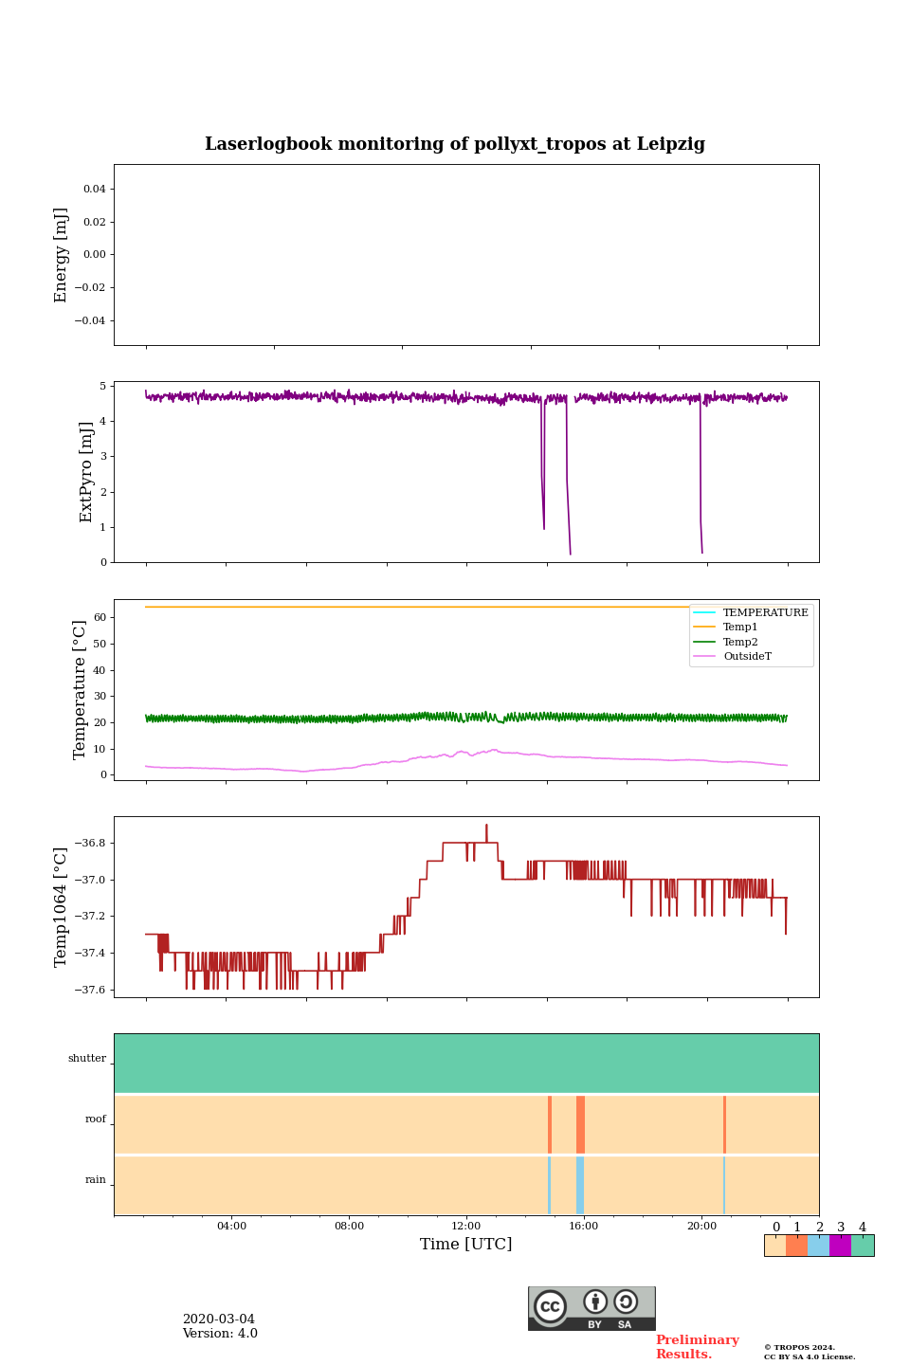910x1365 pixels.
Task: Click the orange Temp1 legend line marker
Action: click(x=706, y=628)
